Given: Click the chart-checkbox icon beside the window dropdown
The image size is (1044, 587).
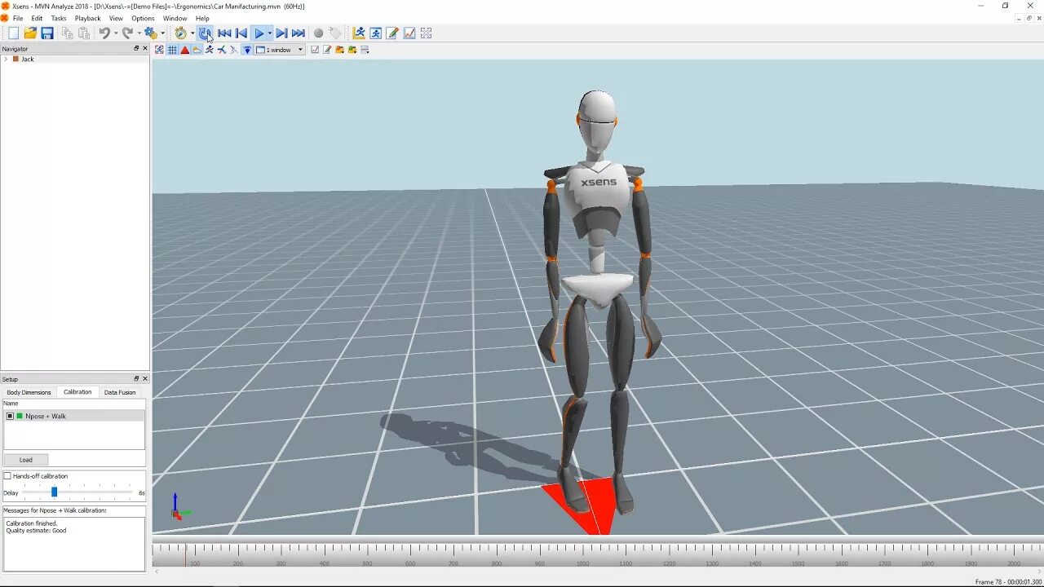Looking at the screenshot, I should point(315,50).
